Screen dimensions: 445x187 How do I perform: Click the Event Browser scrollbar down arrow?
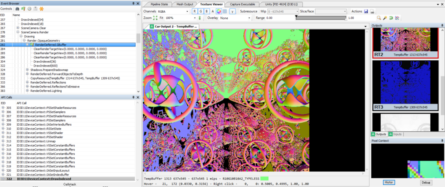(138, 91)
